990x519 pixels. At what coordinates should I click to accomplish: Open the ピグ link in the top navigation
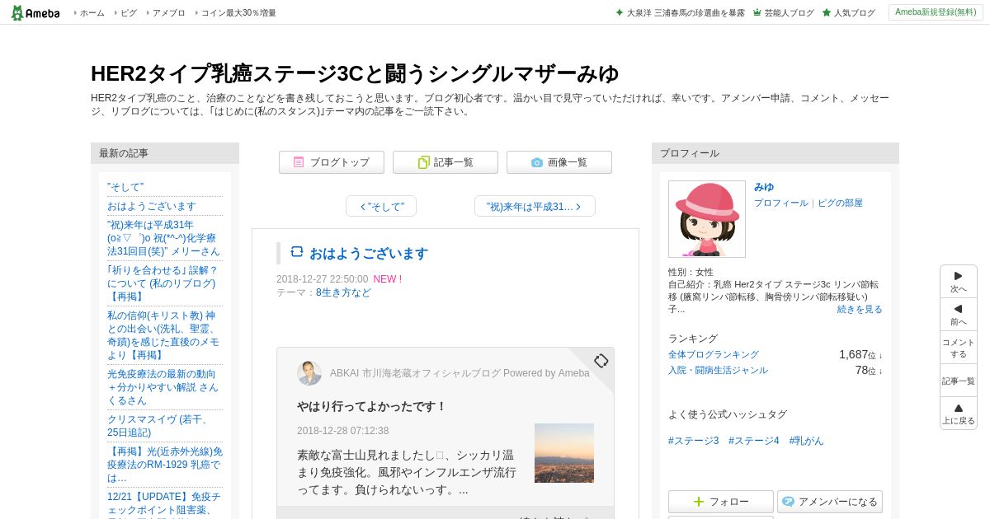[x=129, y=13]
